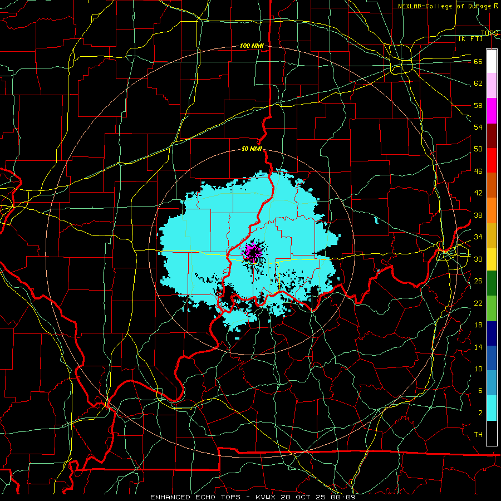Click the legend value '2'

(480, 413)
